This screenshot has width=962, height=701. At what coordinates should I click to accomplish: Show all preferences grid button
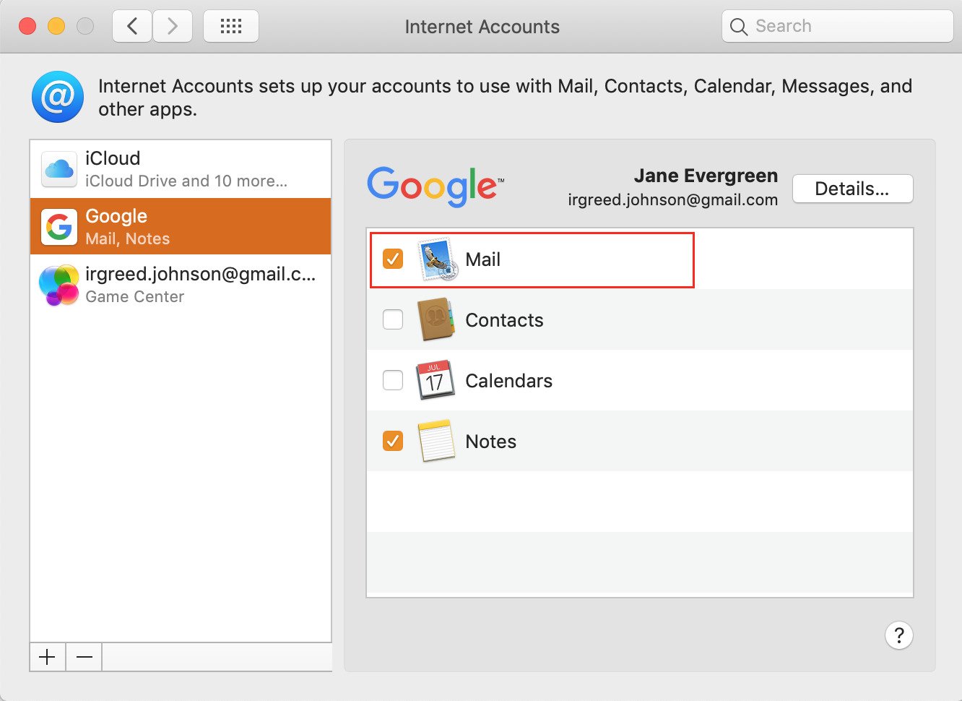[231, 27]
